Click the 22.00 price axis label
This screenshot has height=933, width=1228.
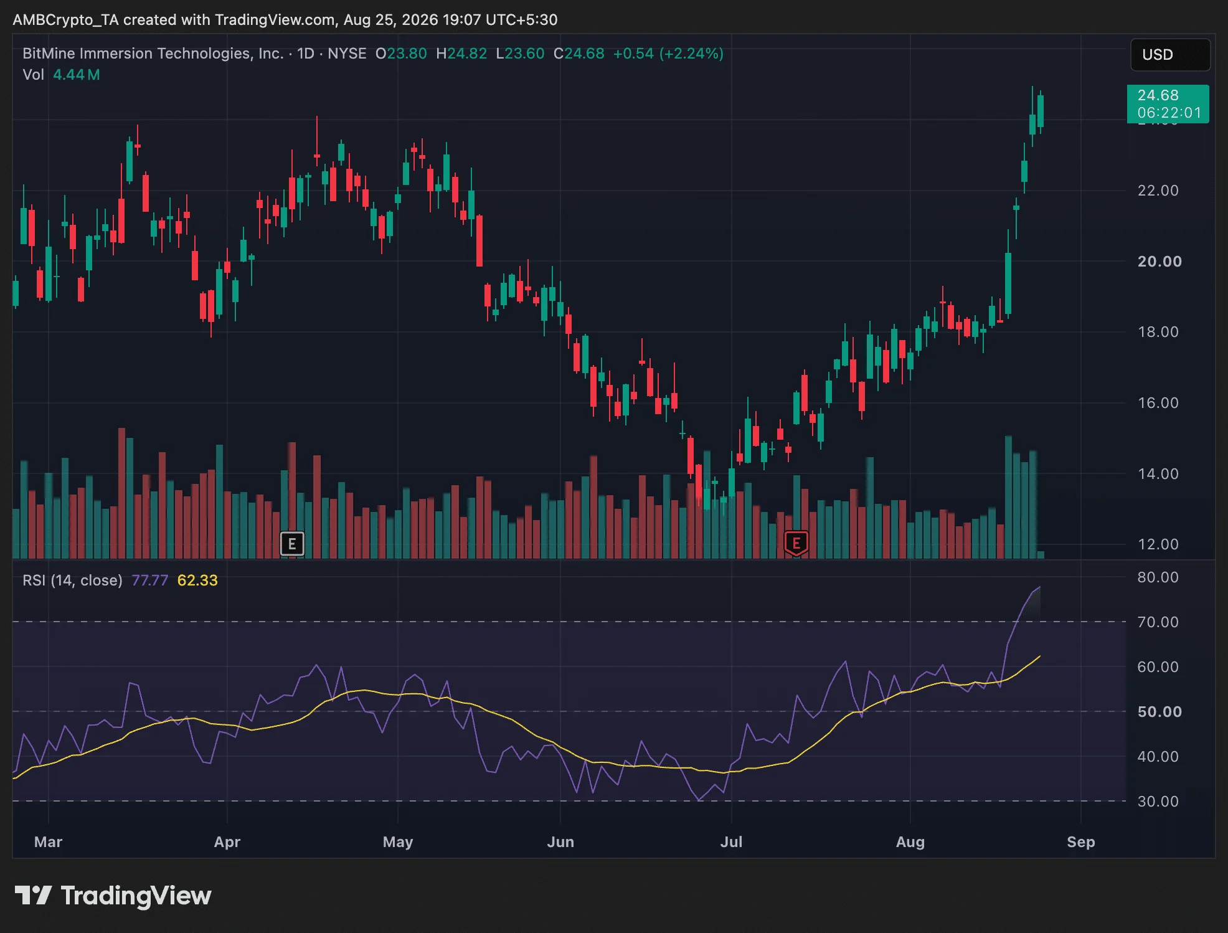coord(1158,191)
